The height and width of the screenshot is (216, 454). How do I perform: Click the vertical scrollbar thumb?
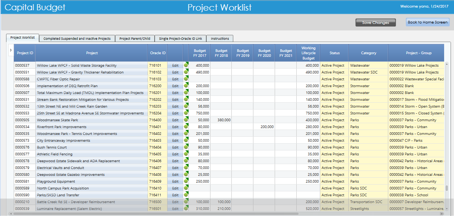447,188
